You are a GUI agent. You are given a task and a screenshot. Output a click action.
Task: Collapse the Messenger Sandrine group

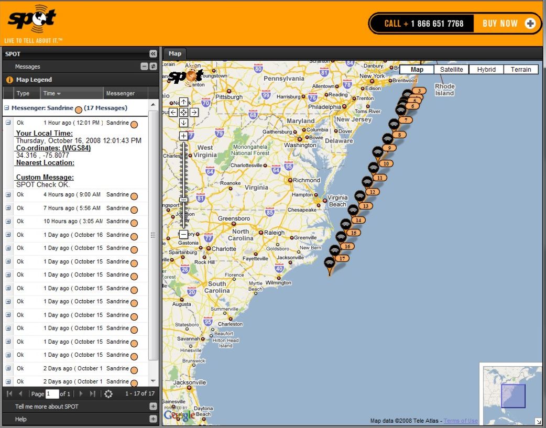click(x=7, y=108)
